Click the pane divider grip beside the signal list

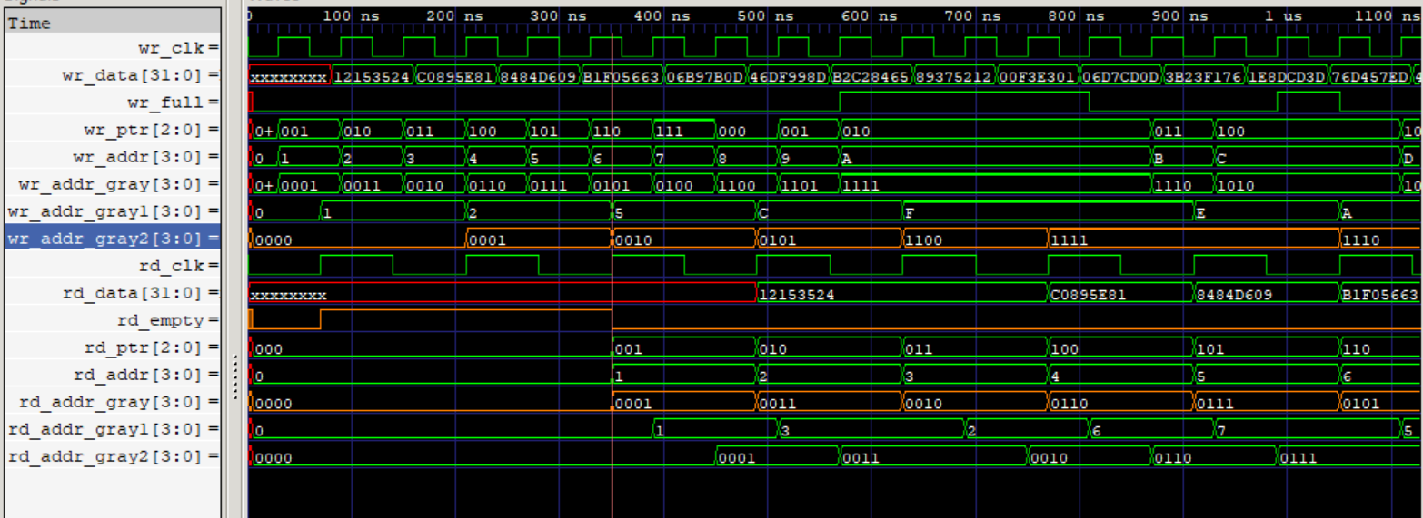pos(235,375)
